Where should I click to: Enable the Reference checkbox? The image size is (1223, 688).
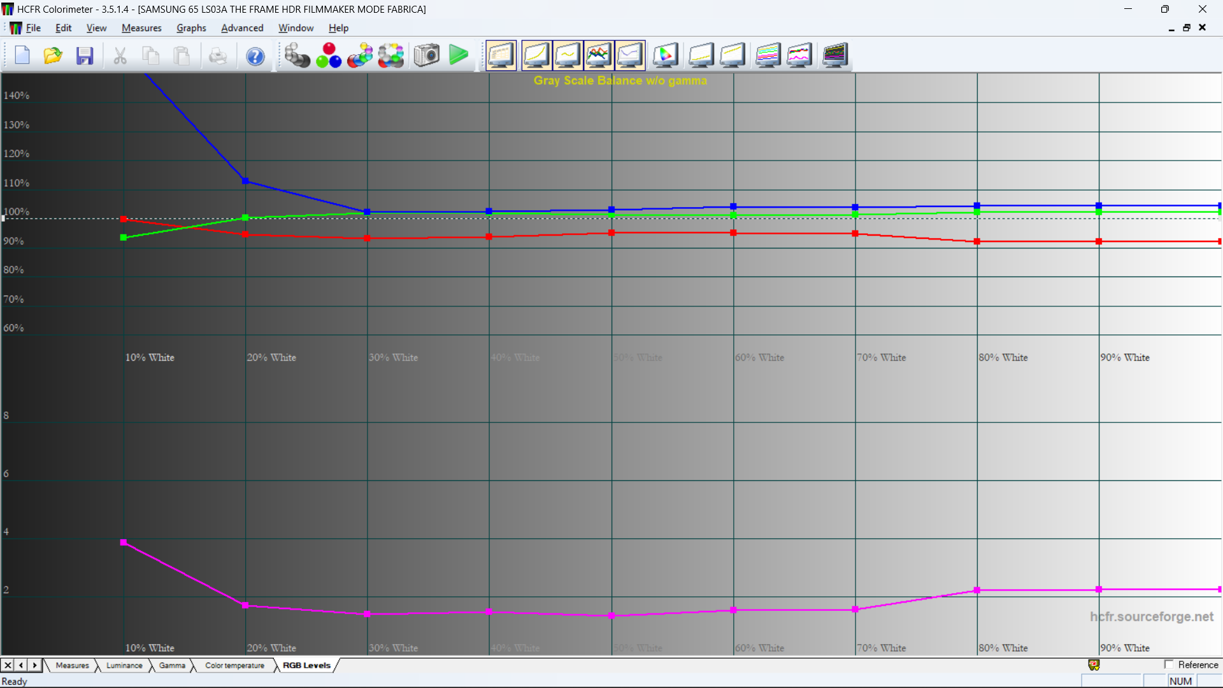pyautogui.click(x=1169, y=664)
